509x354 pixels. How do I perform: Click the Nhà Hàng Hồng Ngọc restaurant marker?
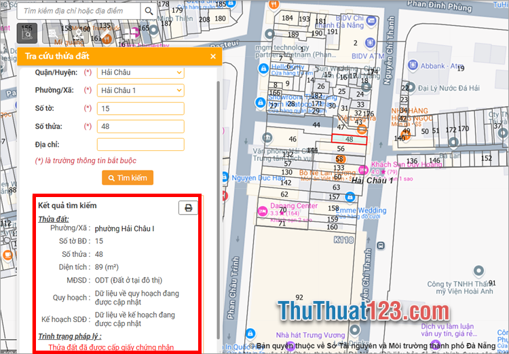[405, 135]
